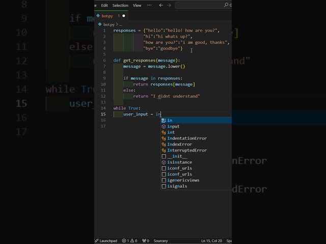This screenshot has height=244, width=326.
Task: Click the keyword icon beside 'in' suggestion
Action: 164,120
